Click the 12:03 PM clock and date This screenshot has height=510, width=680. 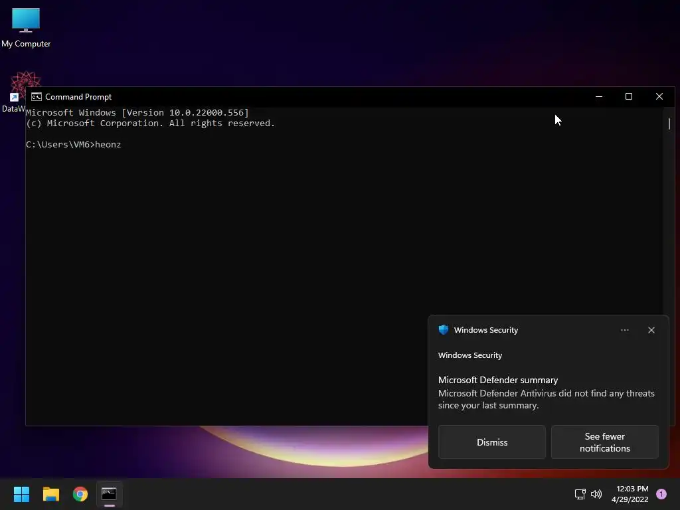tap(630, 494)
